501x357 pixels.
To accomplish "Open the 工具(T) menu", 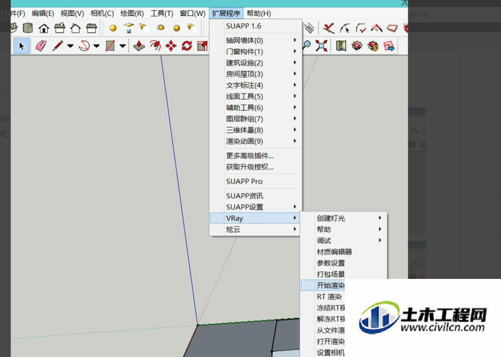I will (x=162, y=14).
